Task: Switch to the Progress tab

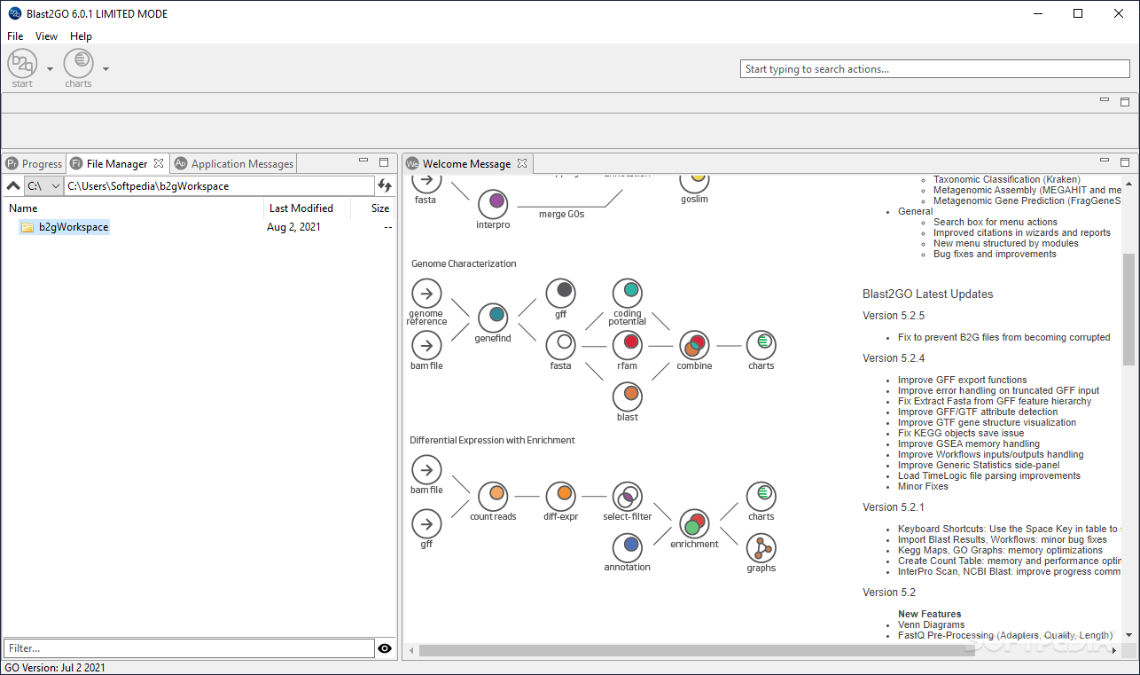Action: 34,163
